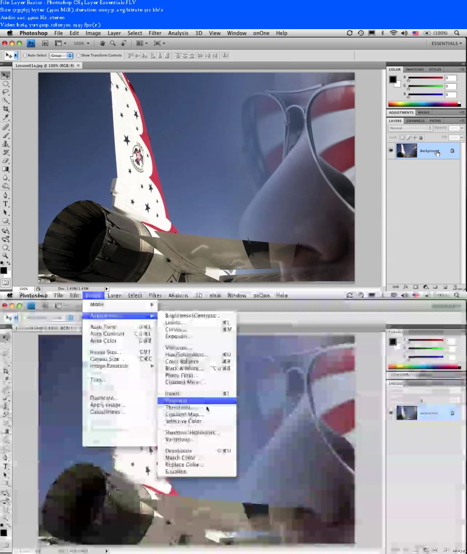The height and width of the screenshot is (554, 467).
Task: Open the ESSENTIALS workspace switcher in upper frame
Action: point(446,44)
